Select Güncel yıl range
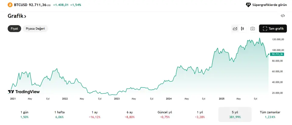This screenshot has width=292, height=125. [165, 114]
